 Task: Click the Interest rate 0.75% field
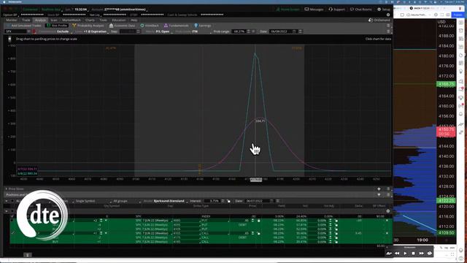(213, 201)
